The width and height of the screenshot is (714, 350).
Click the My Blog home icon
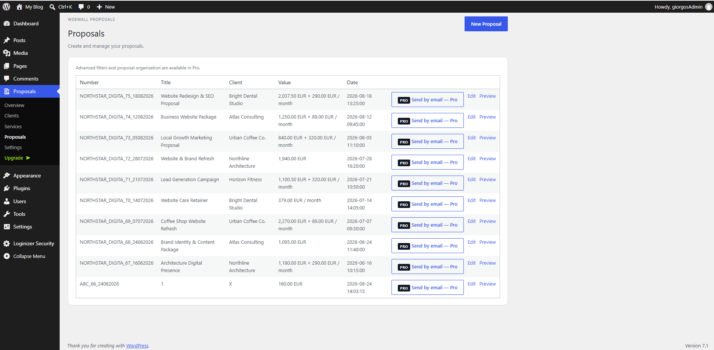19,7
